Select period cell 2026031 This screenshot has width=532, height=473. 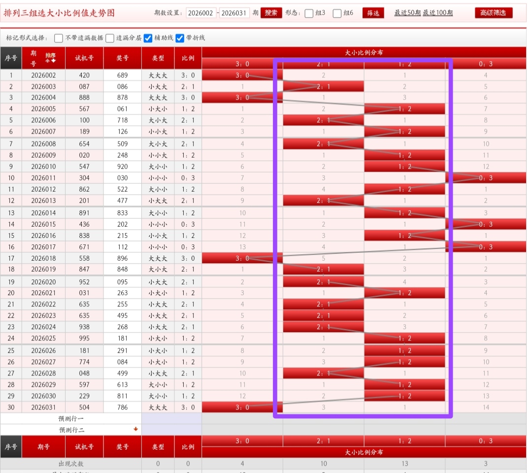[43, 407]
